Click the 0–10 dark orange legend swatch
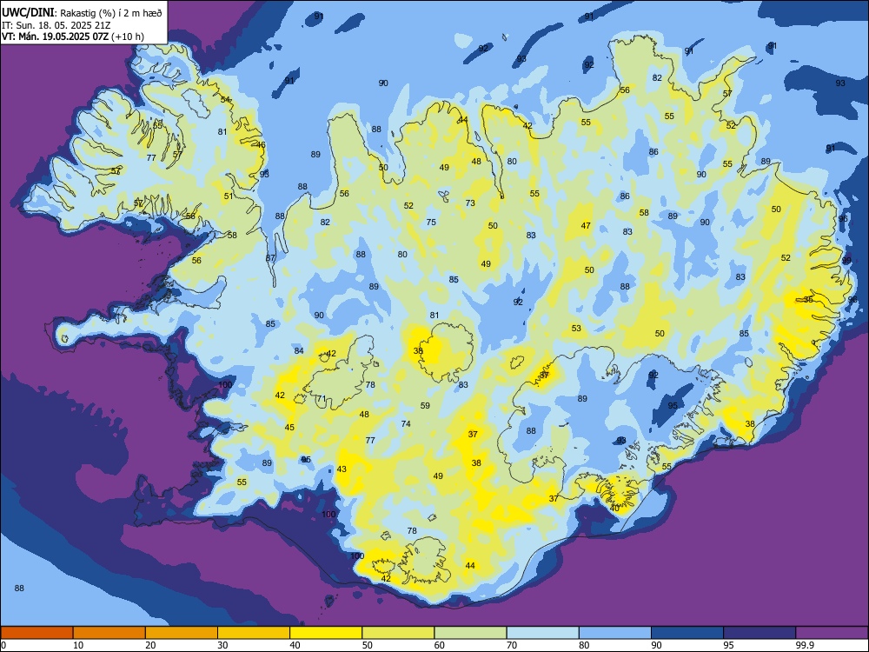Viewport: 869px width, 652px height. [36, 633]
